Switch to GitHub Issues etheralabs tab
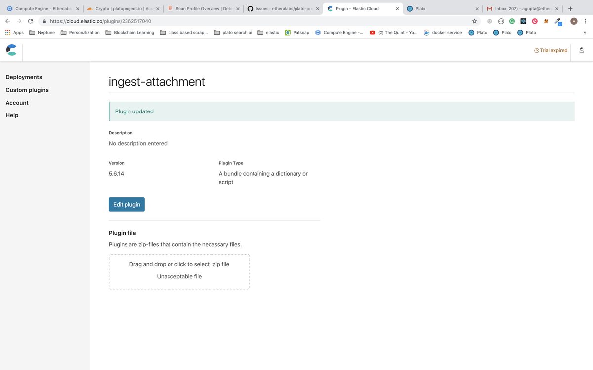The width and height of the screenshot is (593, 370). click(x=283, y=9)
